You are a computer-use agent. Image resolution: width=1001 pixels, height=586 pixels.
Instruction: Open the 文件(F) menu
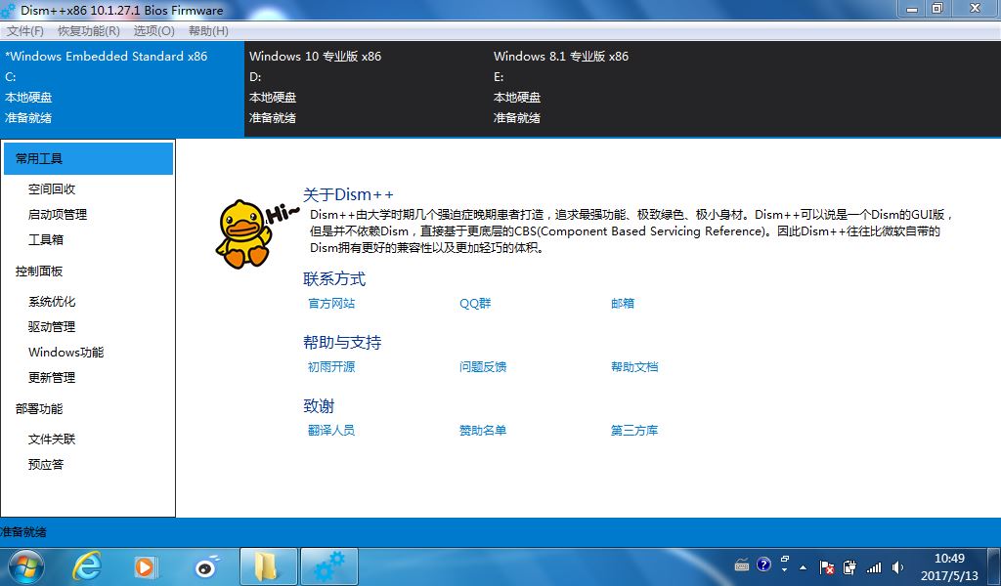tap(24, 30)
